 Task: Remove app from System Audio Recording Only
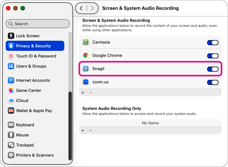pos(91,130)
